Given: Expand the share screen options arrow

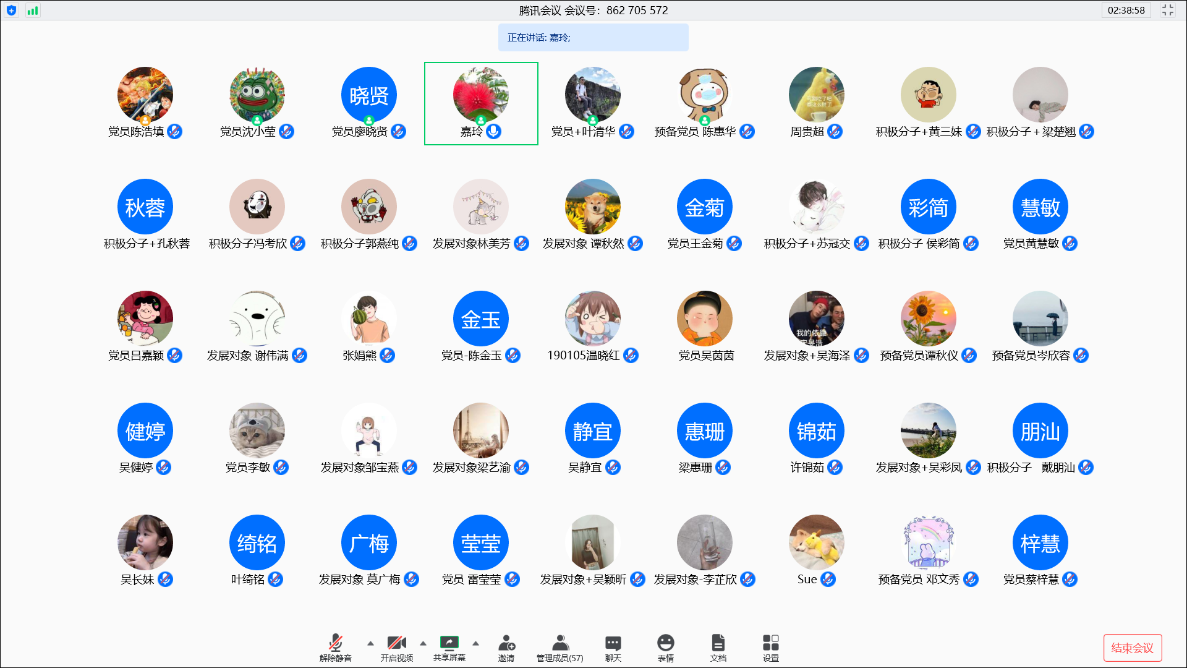Looking at the screenshot, I should (475, 643).
